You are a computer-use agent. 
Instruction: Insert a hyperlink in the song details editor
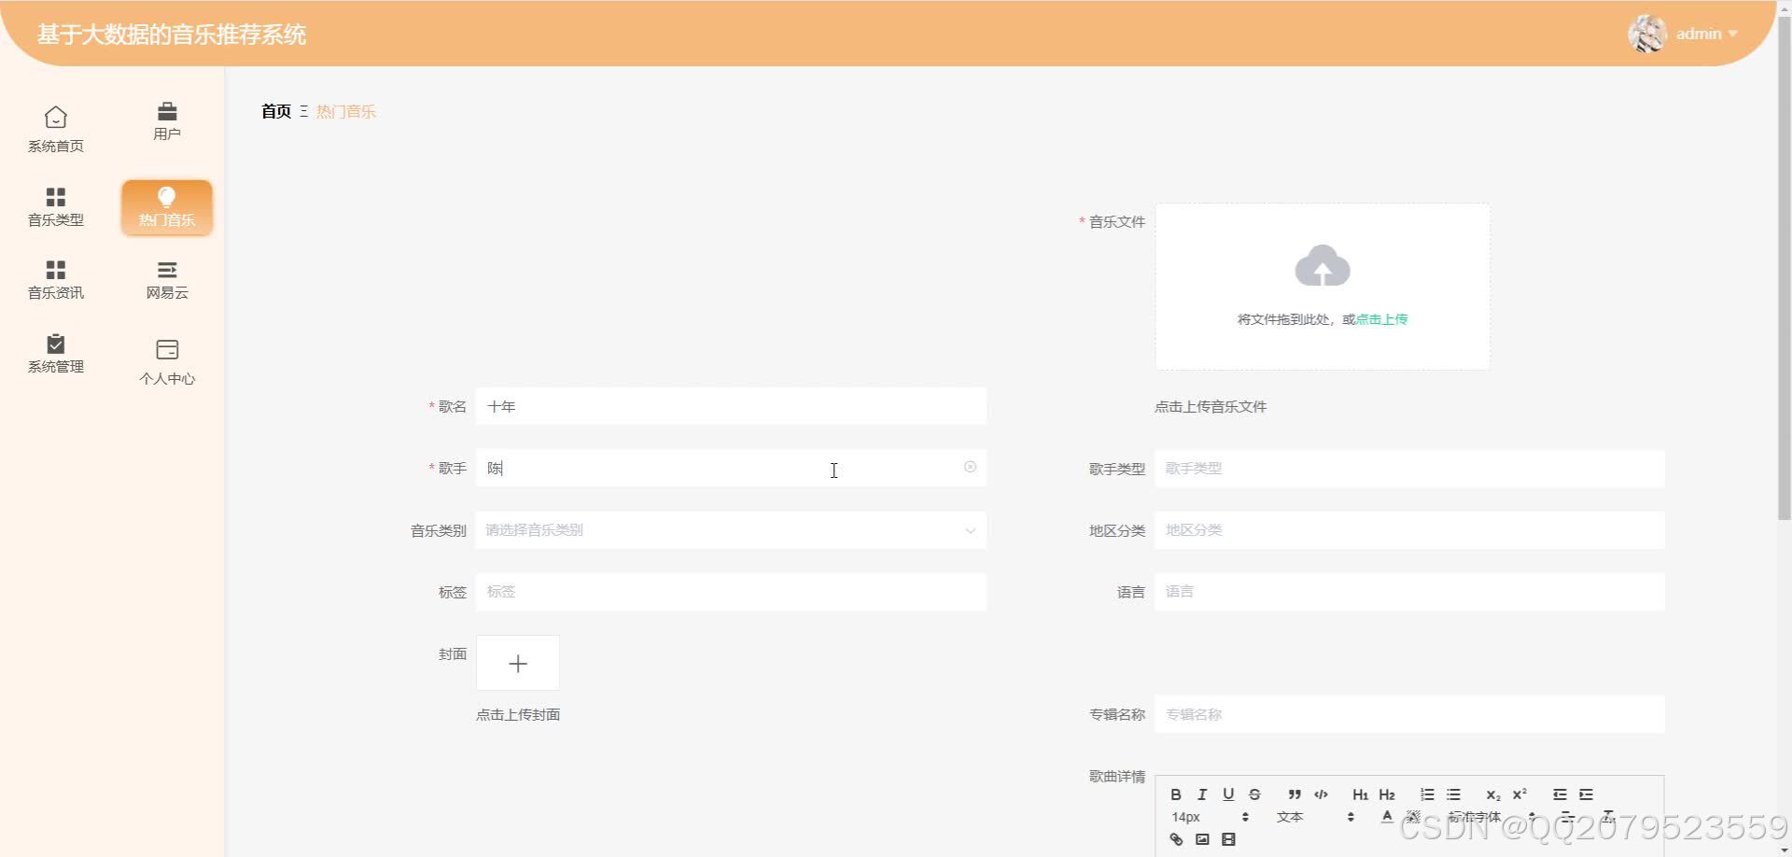(x=1176, y=839)
